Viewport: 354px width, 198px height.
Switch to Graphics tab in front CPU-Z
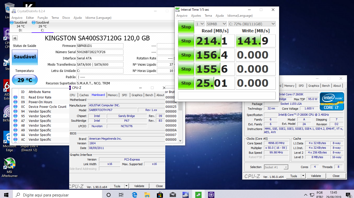pos(137,95)
